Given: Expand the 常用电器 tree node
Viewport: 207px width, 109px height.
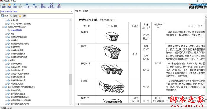Looking at the screenshot, I should [6, 21].
